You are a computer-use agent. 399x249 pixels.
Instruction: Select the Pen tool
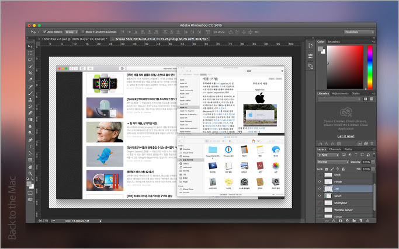pos(30,140)
